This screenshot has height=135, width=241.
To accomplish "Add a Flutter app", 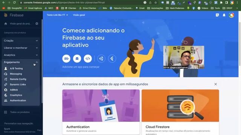I will tap(112, 58).
